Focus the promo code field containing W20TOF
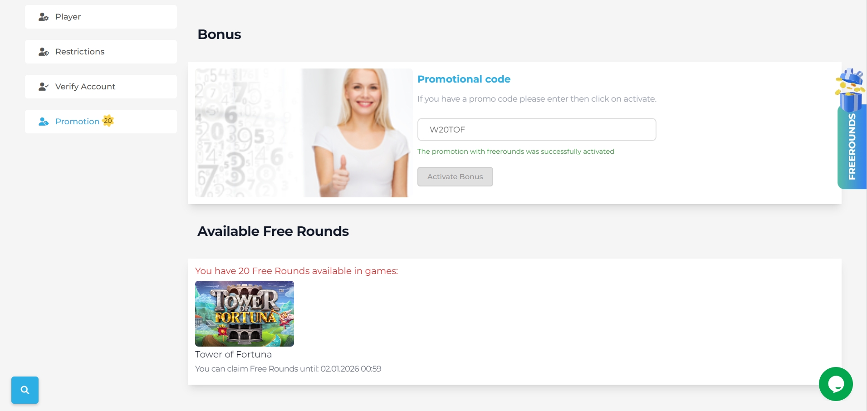Screen dimensions: 867x411 pyautogui.click(x=537, y=130)
